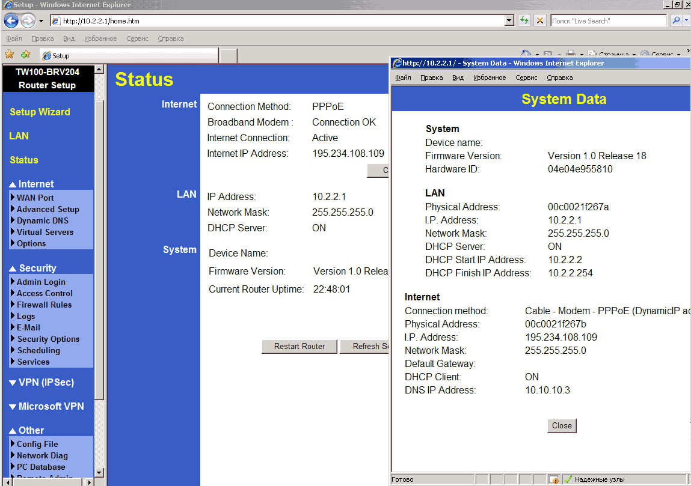Click Internet Explorer icon in System Data title

[397, 63]
